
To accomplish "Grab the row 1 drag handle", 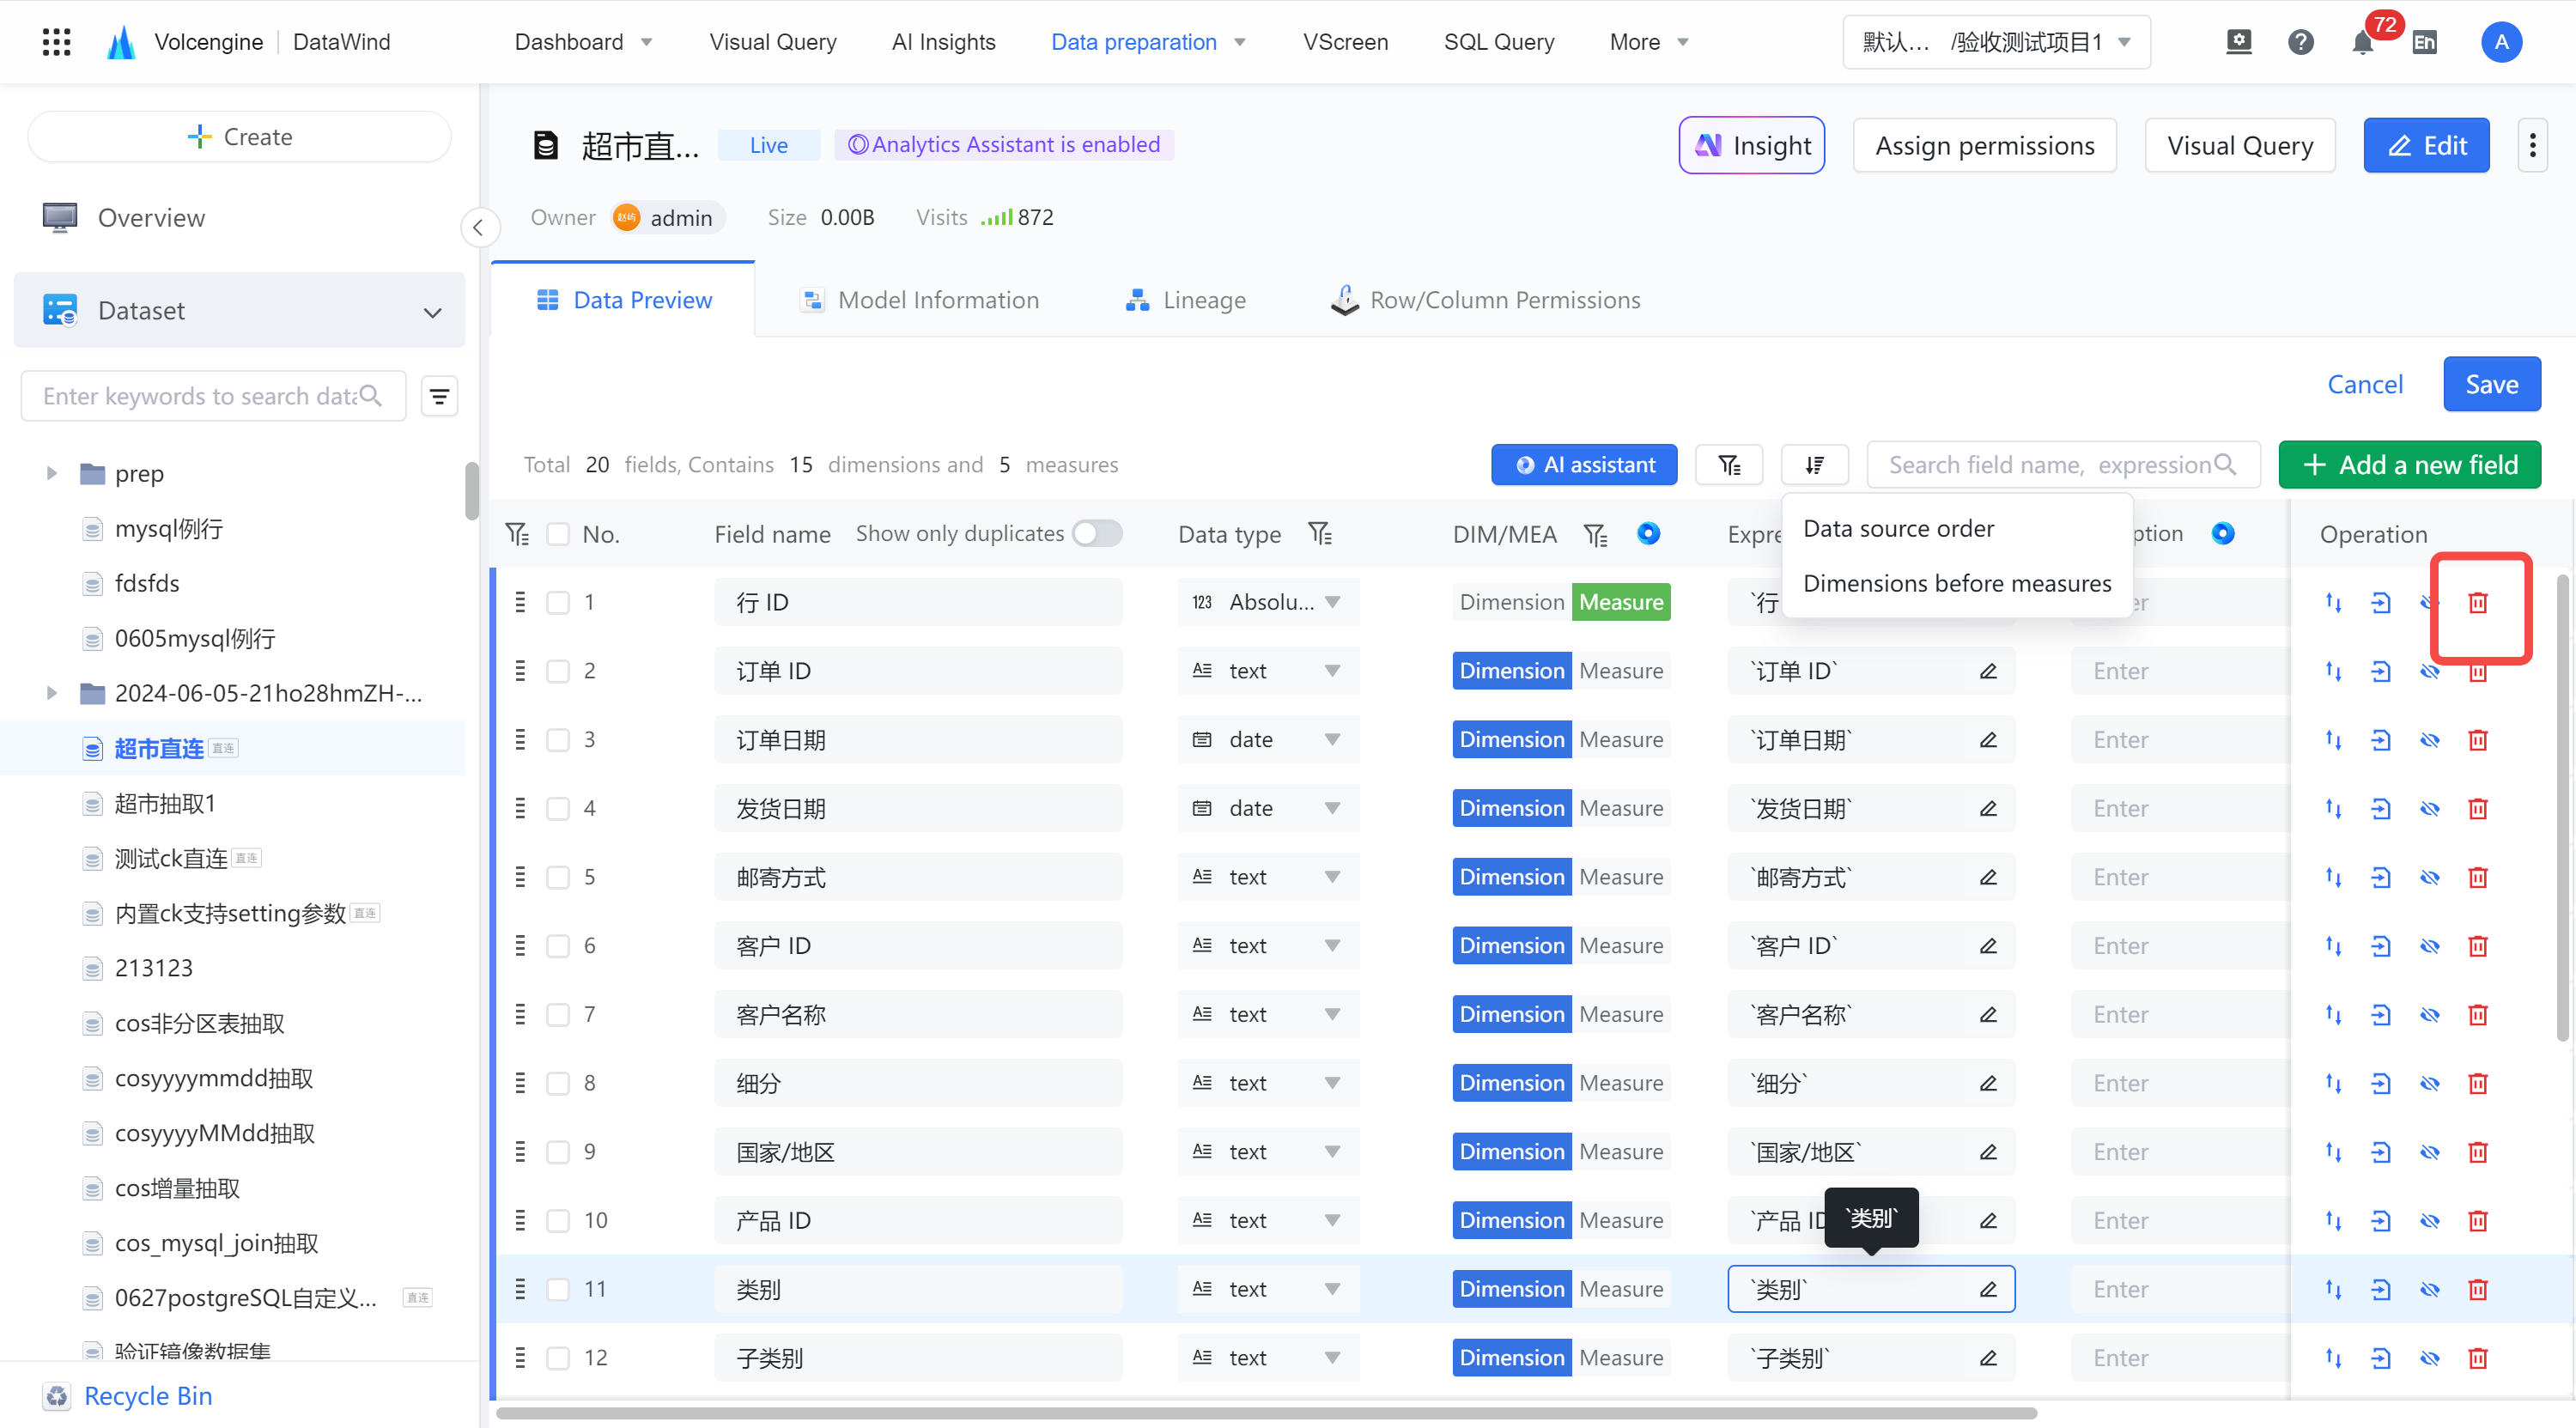I will 520,602.
